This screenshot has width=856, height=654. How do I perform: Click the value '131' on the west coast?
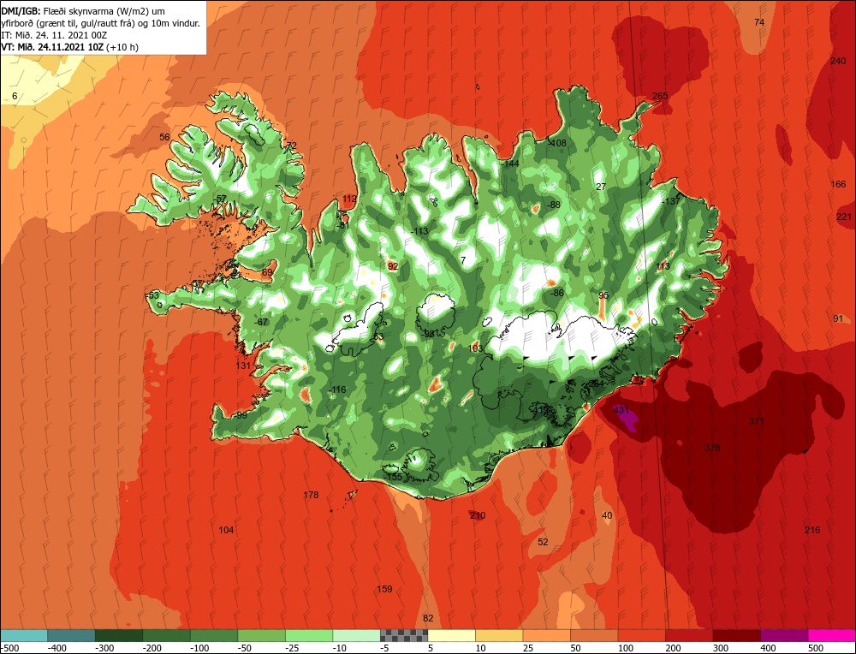(243, 366)
